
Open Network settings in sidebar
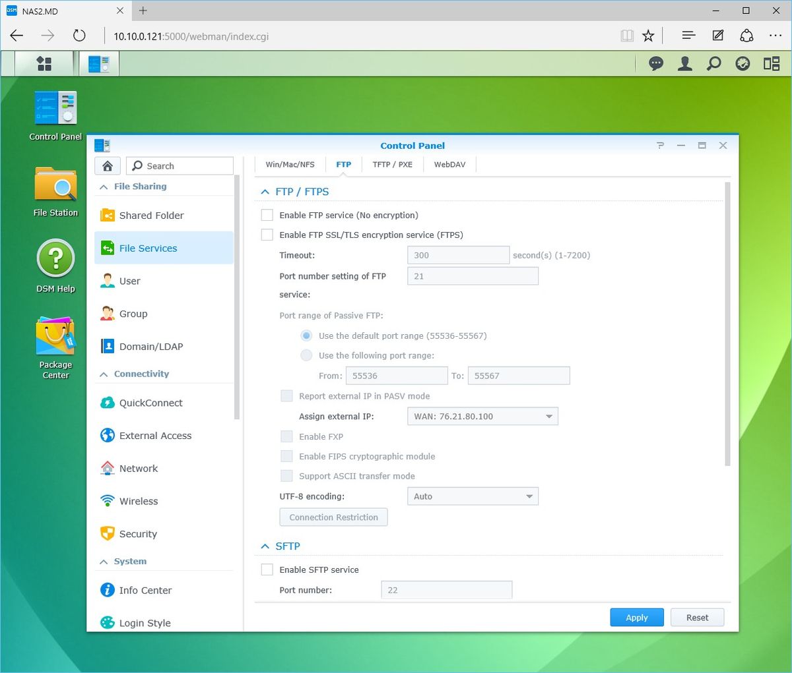pos(164,468)
